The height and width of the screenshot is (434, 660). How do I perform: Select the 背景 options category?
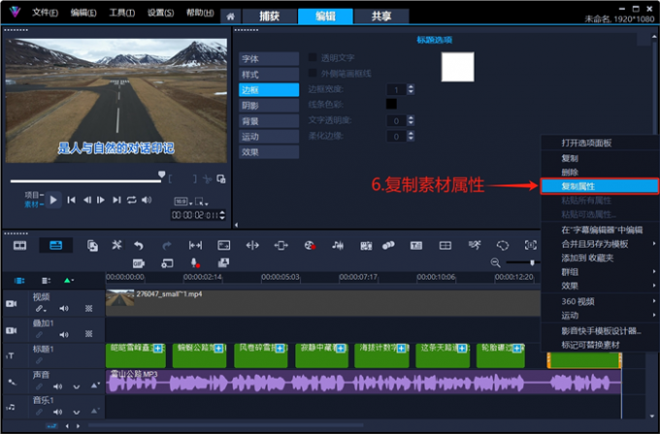coord(269,121)
